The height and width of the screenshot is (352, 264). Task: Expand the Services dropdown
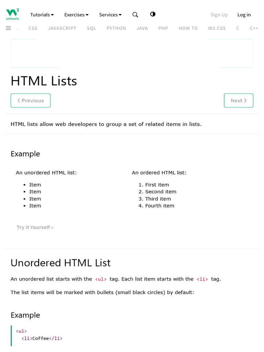pos(110,15)
